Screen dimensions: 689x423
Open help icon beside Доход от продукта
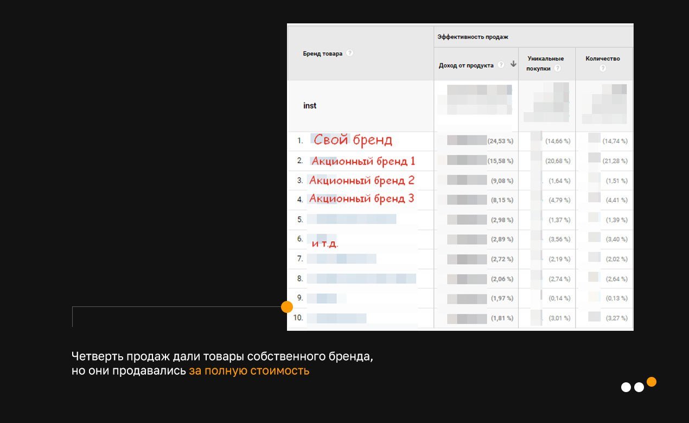(501, 65)
